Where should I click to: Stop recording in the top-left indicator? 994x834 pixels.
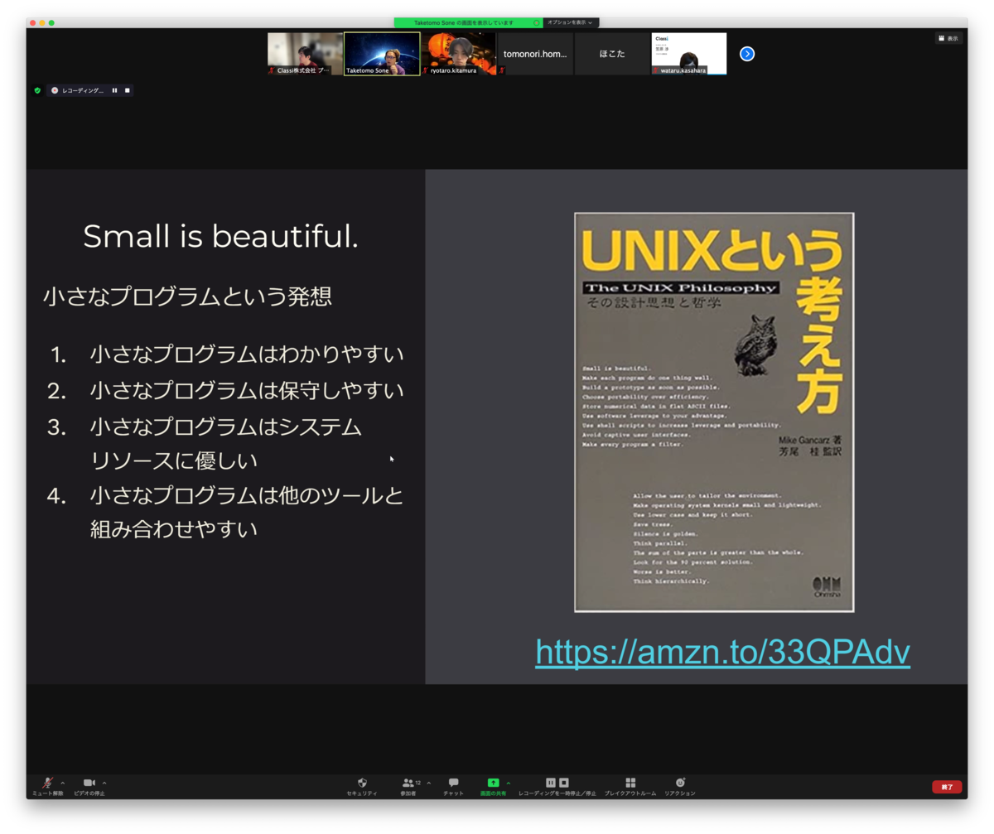pos(127,90)
